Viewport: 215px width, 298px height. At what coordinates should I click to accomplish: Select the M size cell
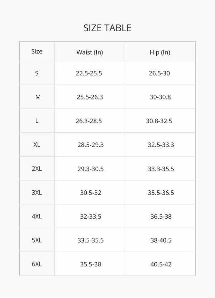click(38, 97)
